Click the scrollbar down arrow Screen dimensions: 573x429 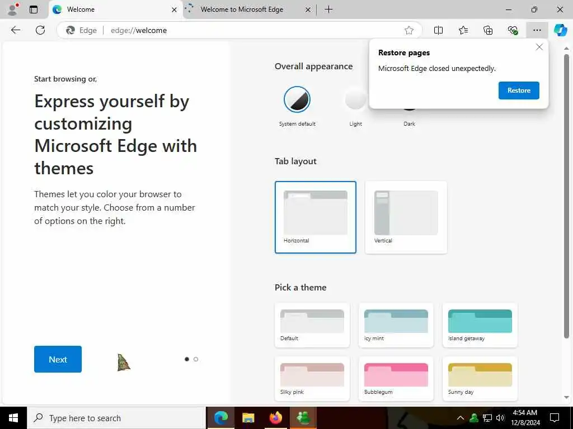(x=566, y=397)
